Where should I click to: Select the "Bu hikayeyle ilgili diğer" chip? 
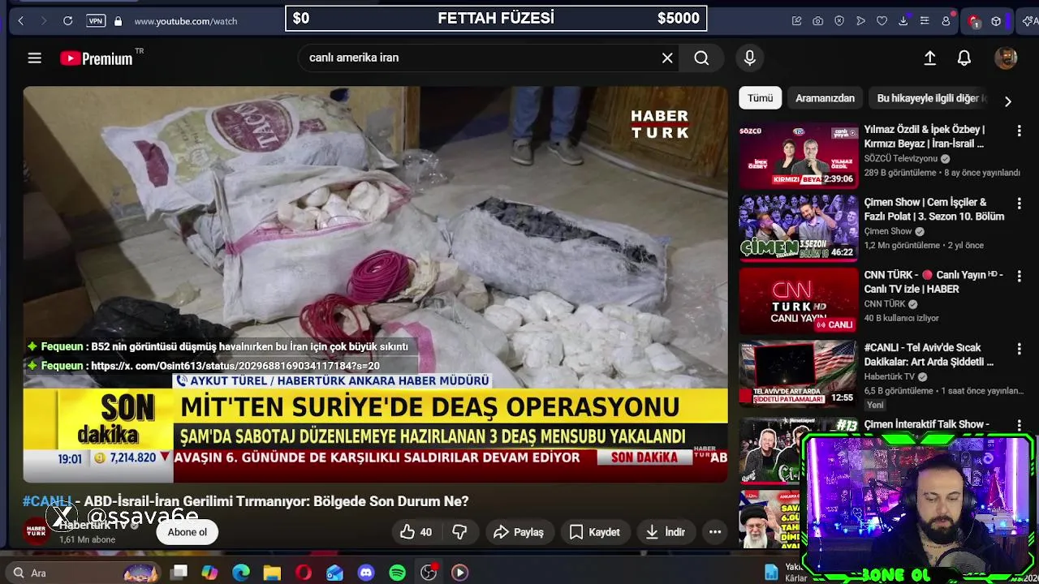tap(929, 98)
